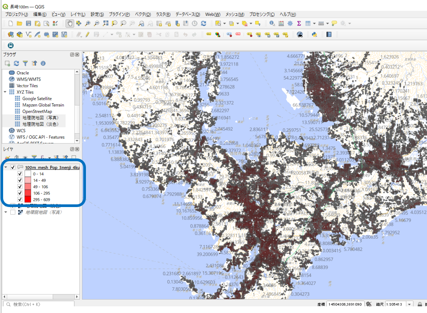The height and width of the screenshot is (313, 427).
Task: Uncheck the 14 - 49 class checkbox
Action: point(20,180)
